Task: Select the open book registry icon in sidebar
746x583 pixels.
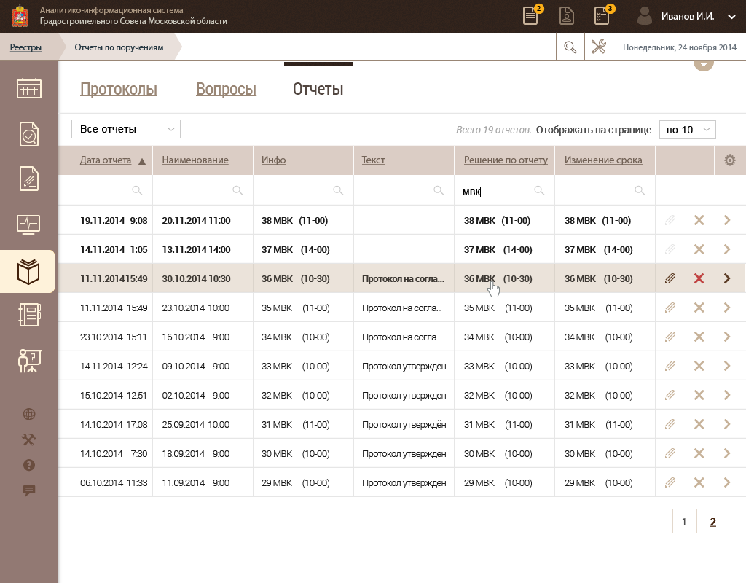Action: pyautogui.click(x=28, y=272)
